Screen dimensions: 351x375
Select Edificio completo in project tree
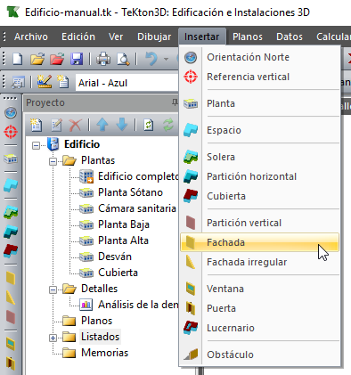click(138, 176)
